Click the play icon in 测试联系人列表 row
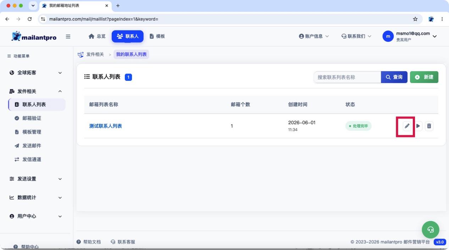Screen dimensions: 449x250 click(x=418, y=126)
